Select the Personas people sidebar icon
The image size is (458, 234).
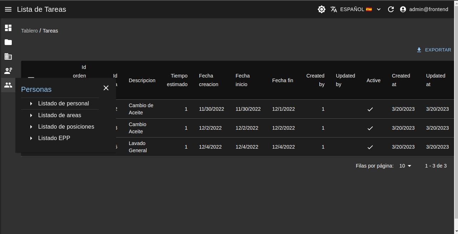coord(8,85)
